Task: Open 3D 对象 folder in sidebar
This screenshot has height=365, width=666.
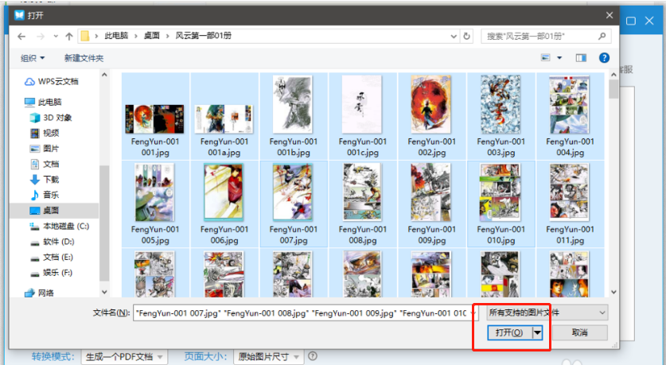Action: pos(51,118)
